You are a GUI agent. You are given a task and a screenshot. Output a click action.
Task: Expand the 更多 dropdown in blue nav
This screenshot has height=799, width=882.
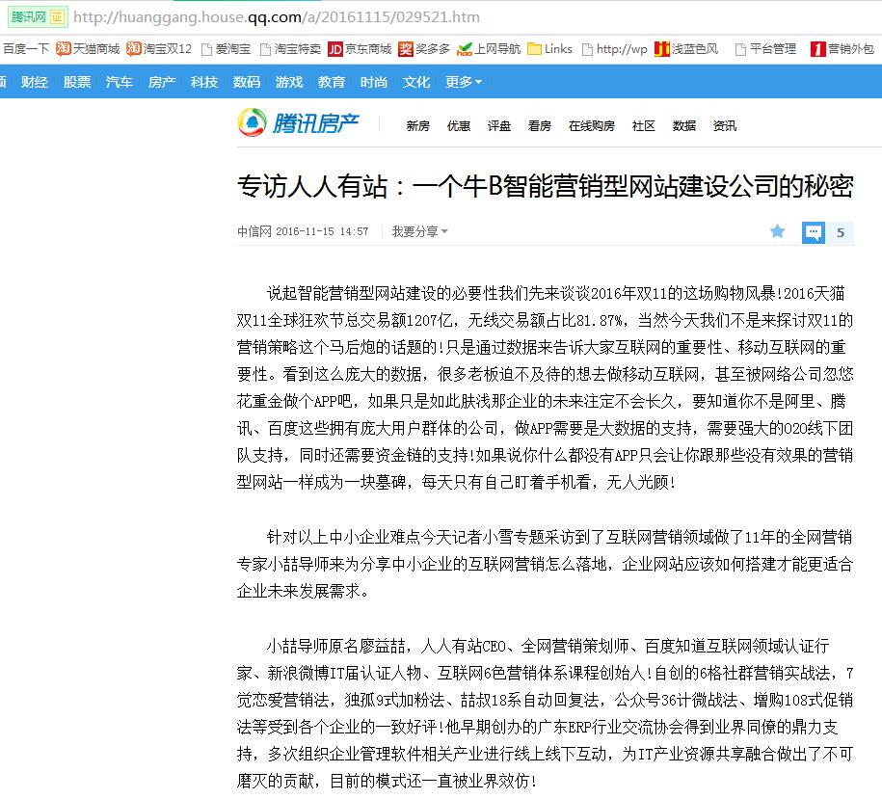click(x=464, y=82)
